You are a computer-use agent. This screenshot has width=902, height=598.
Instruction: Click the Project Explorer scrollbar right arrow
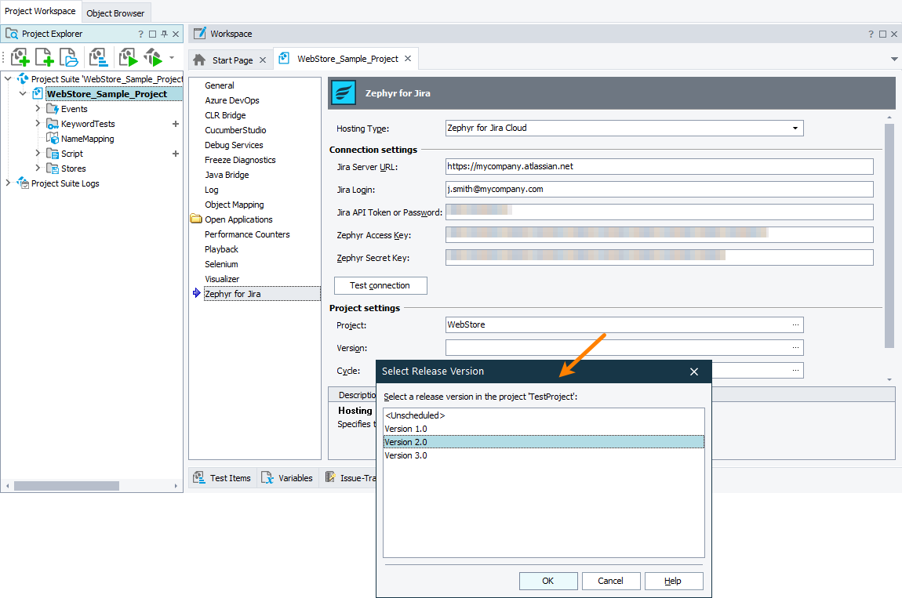[176, 486]
